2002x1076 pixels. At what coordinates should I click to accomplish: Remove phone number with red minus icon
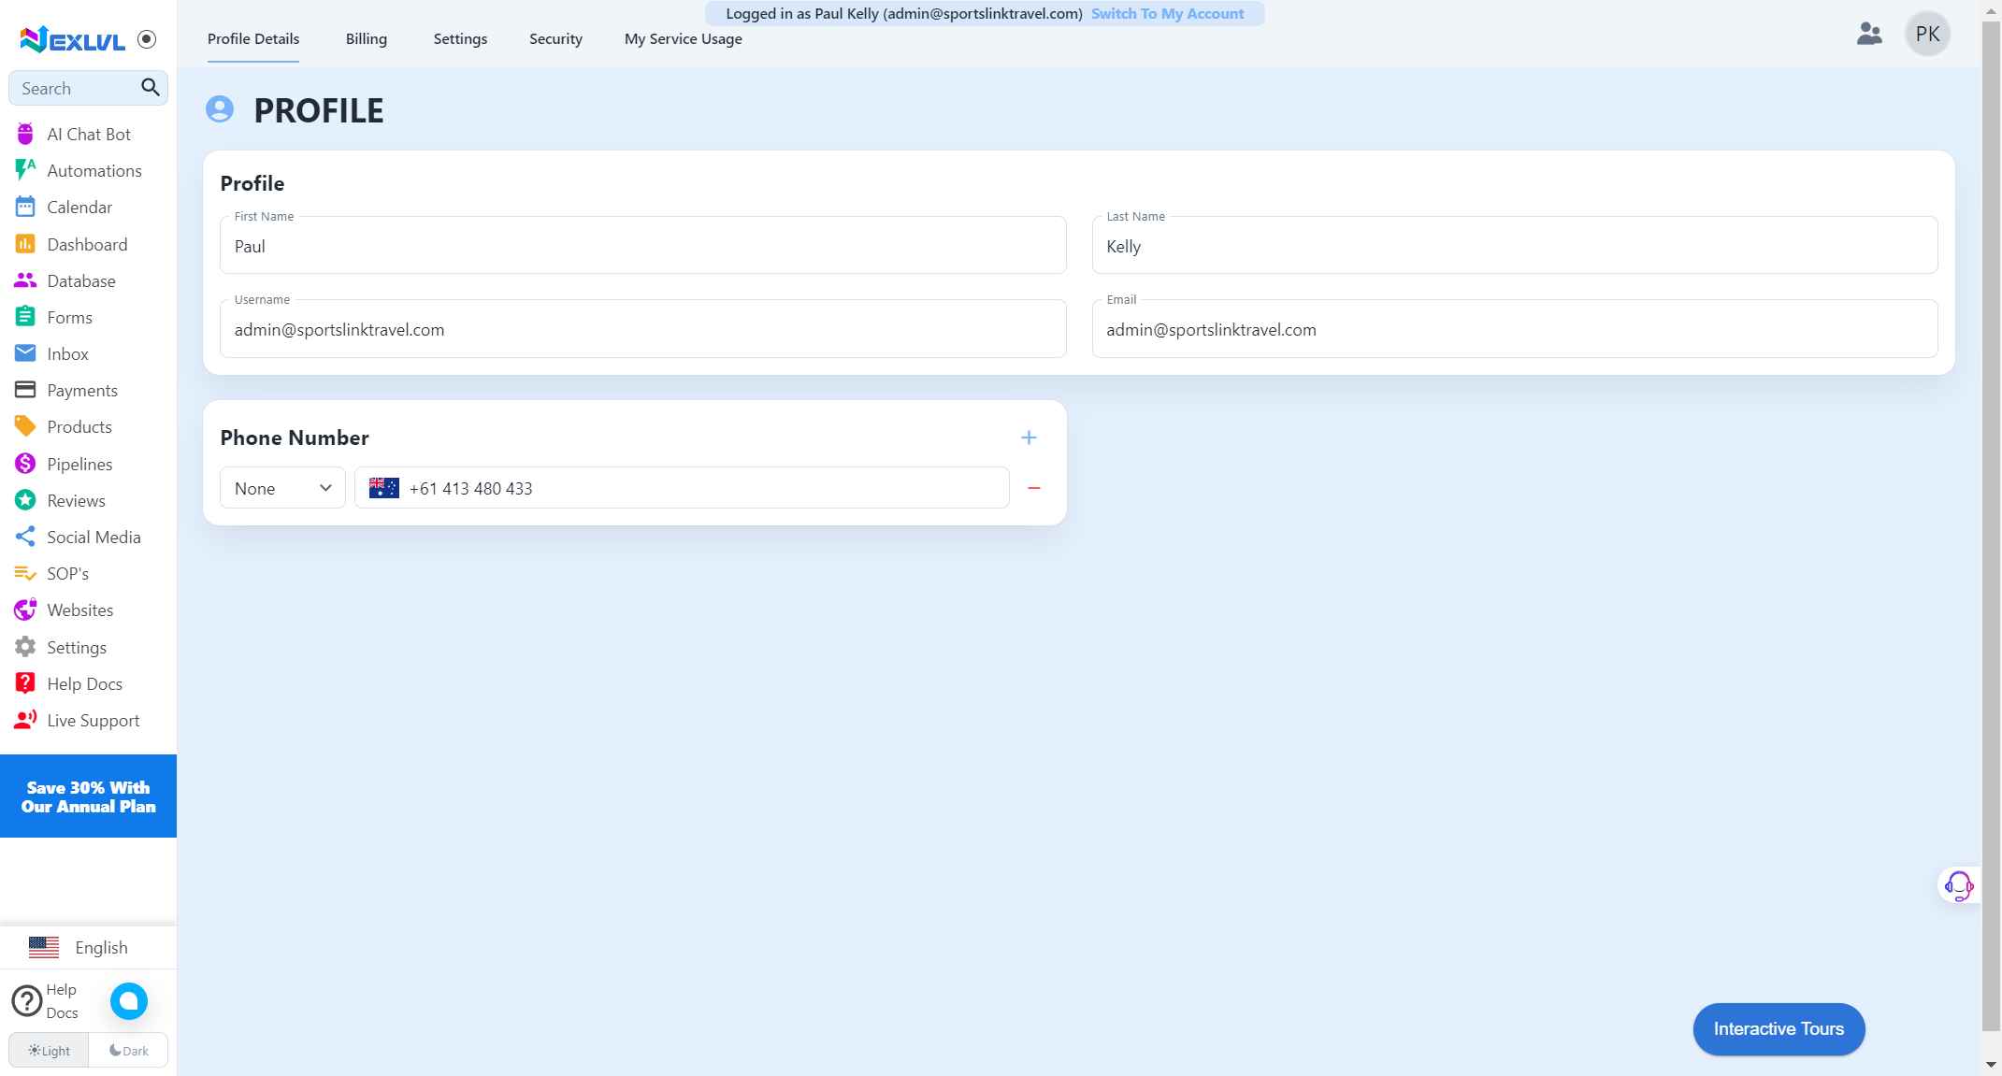click(1034, 488)
